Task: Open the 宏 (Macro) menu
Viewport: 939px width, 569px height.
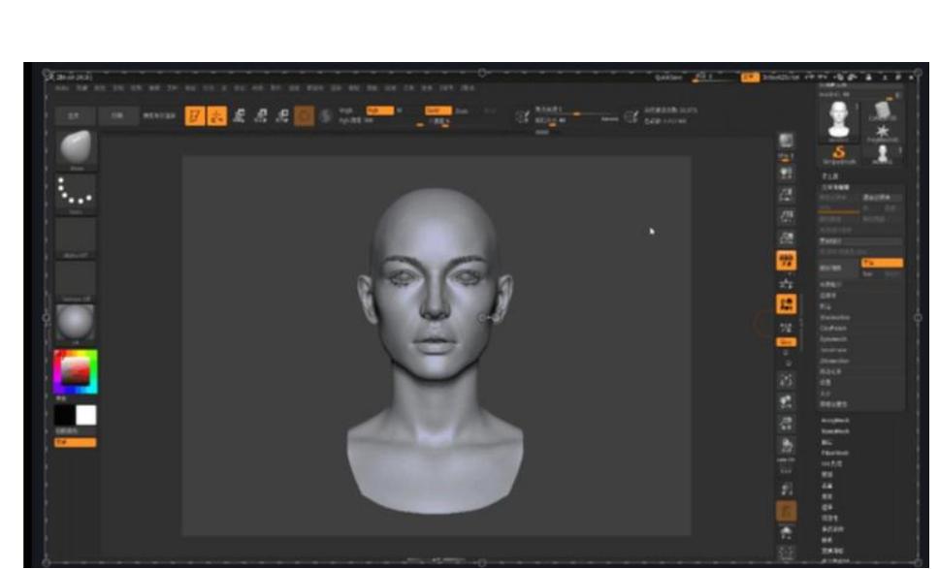Action: tap(224, 88)
